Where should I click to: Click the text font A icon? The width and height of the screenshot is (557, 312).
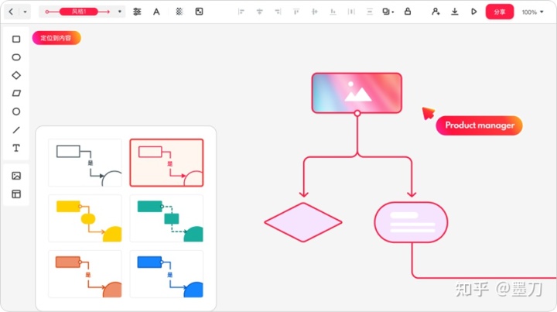pyautogui.click(x=156, y=12)
